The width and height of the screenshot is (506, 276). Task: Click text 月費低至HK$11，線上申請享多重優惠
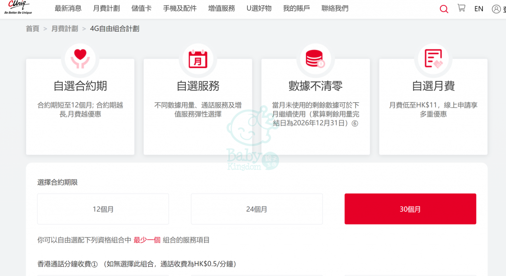(x=433, y=110)
